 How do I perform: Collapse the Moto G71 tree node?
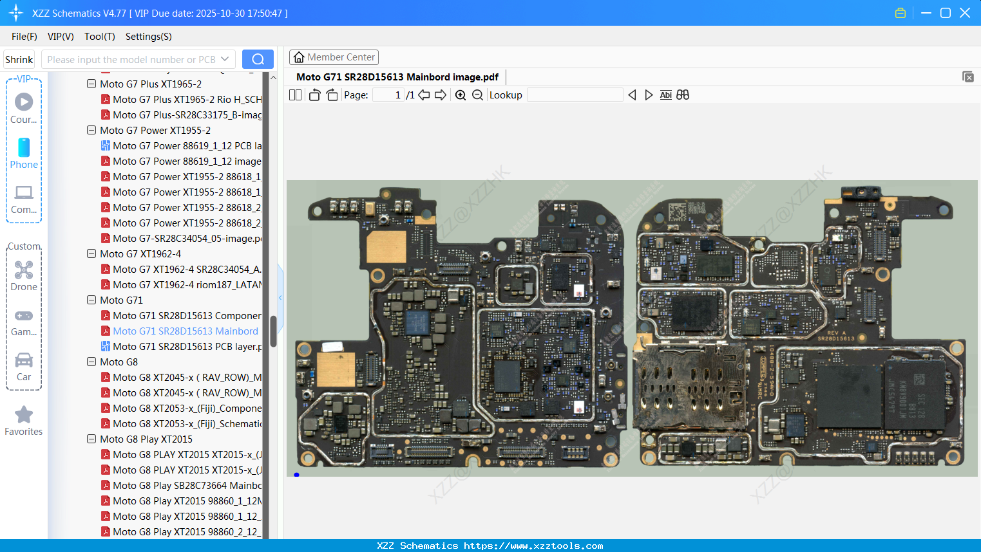(x=91, y=300)
